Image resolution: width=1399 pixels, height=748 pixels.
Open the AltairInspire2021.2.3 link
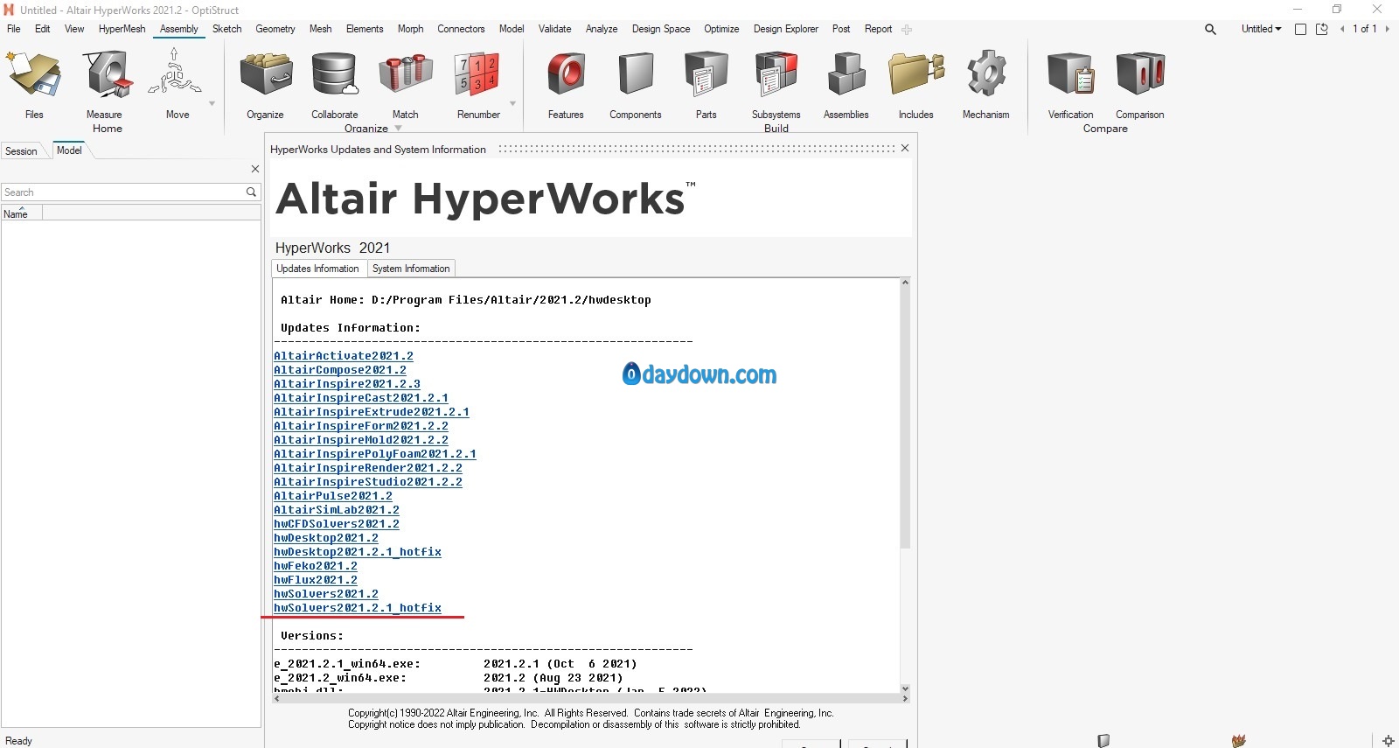[347, 384]
